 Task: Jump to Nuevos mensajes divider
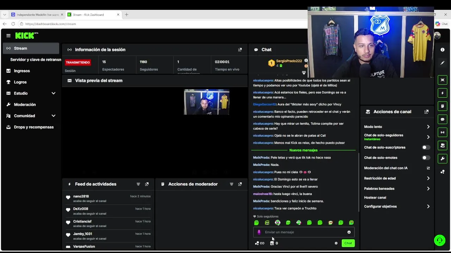(x=303, y=150)
